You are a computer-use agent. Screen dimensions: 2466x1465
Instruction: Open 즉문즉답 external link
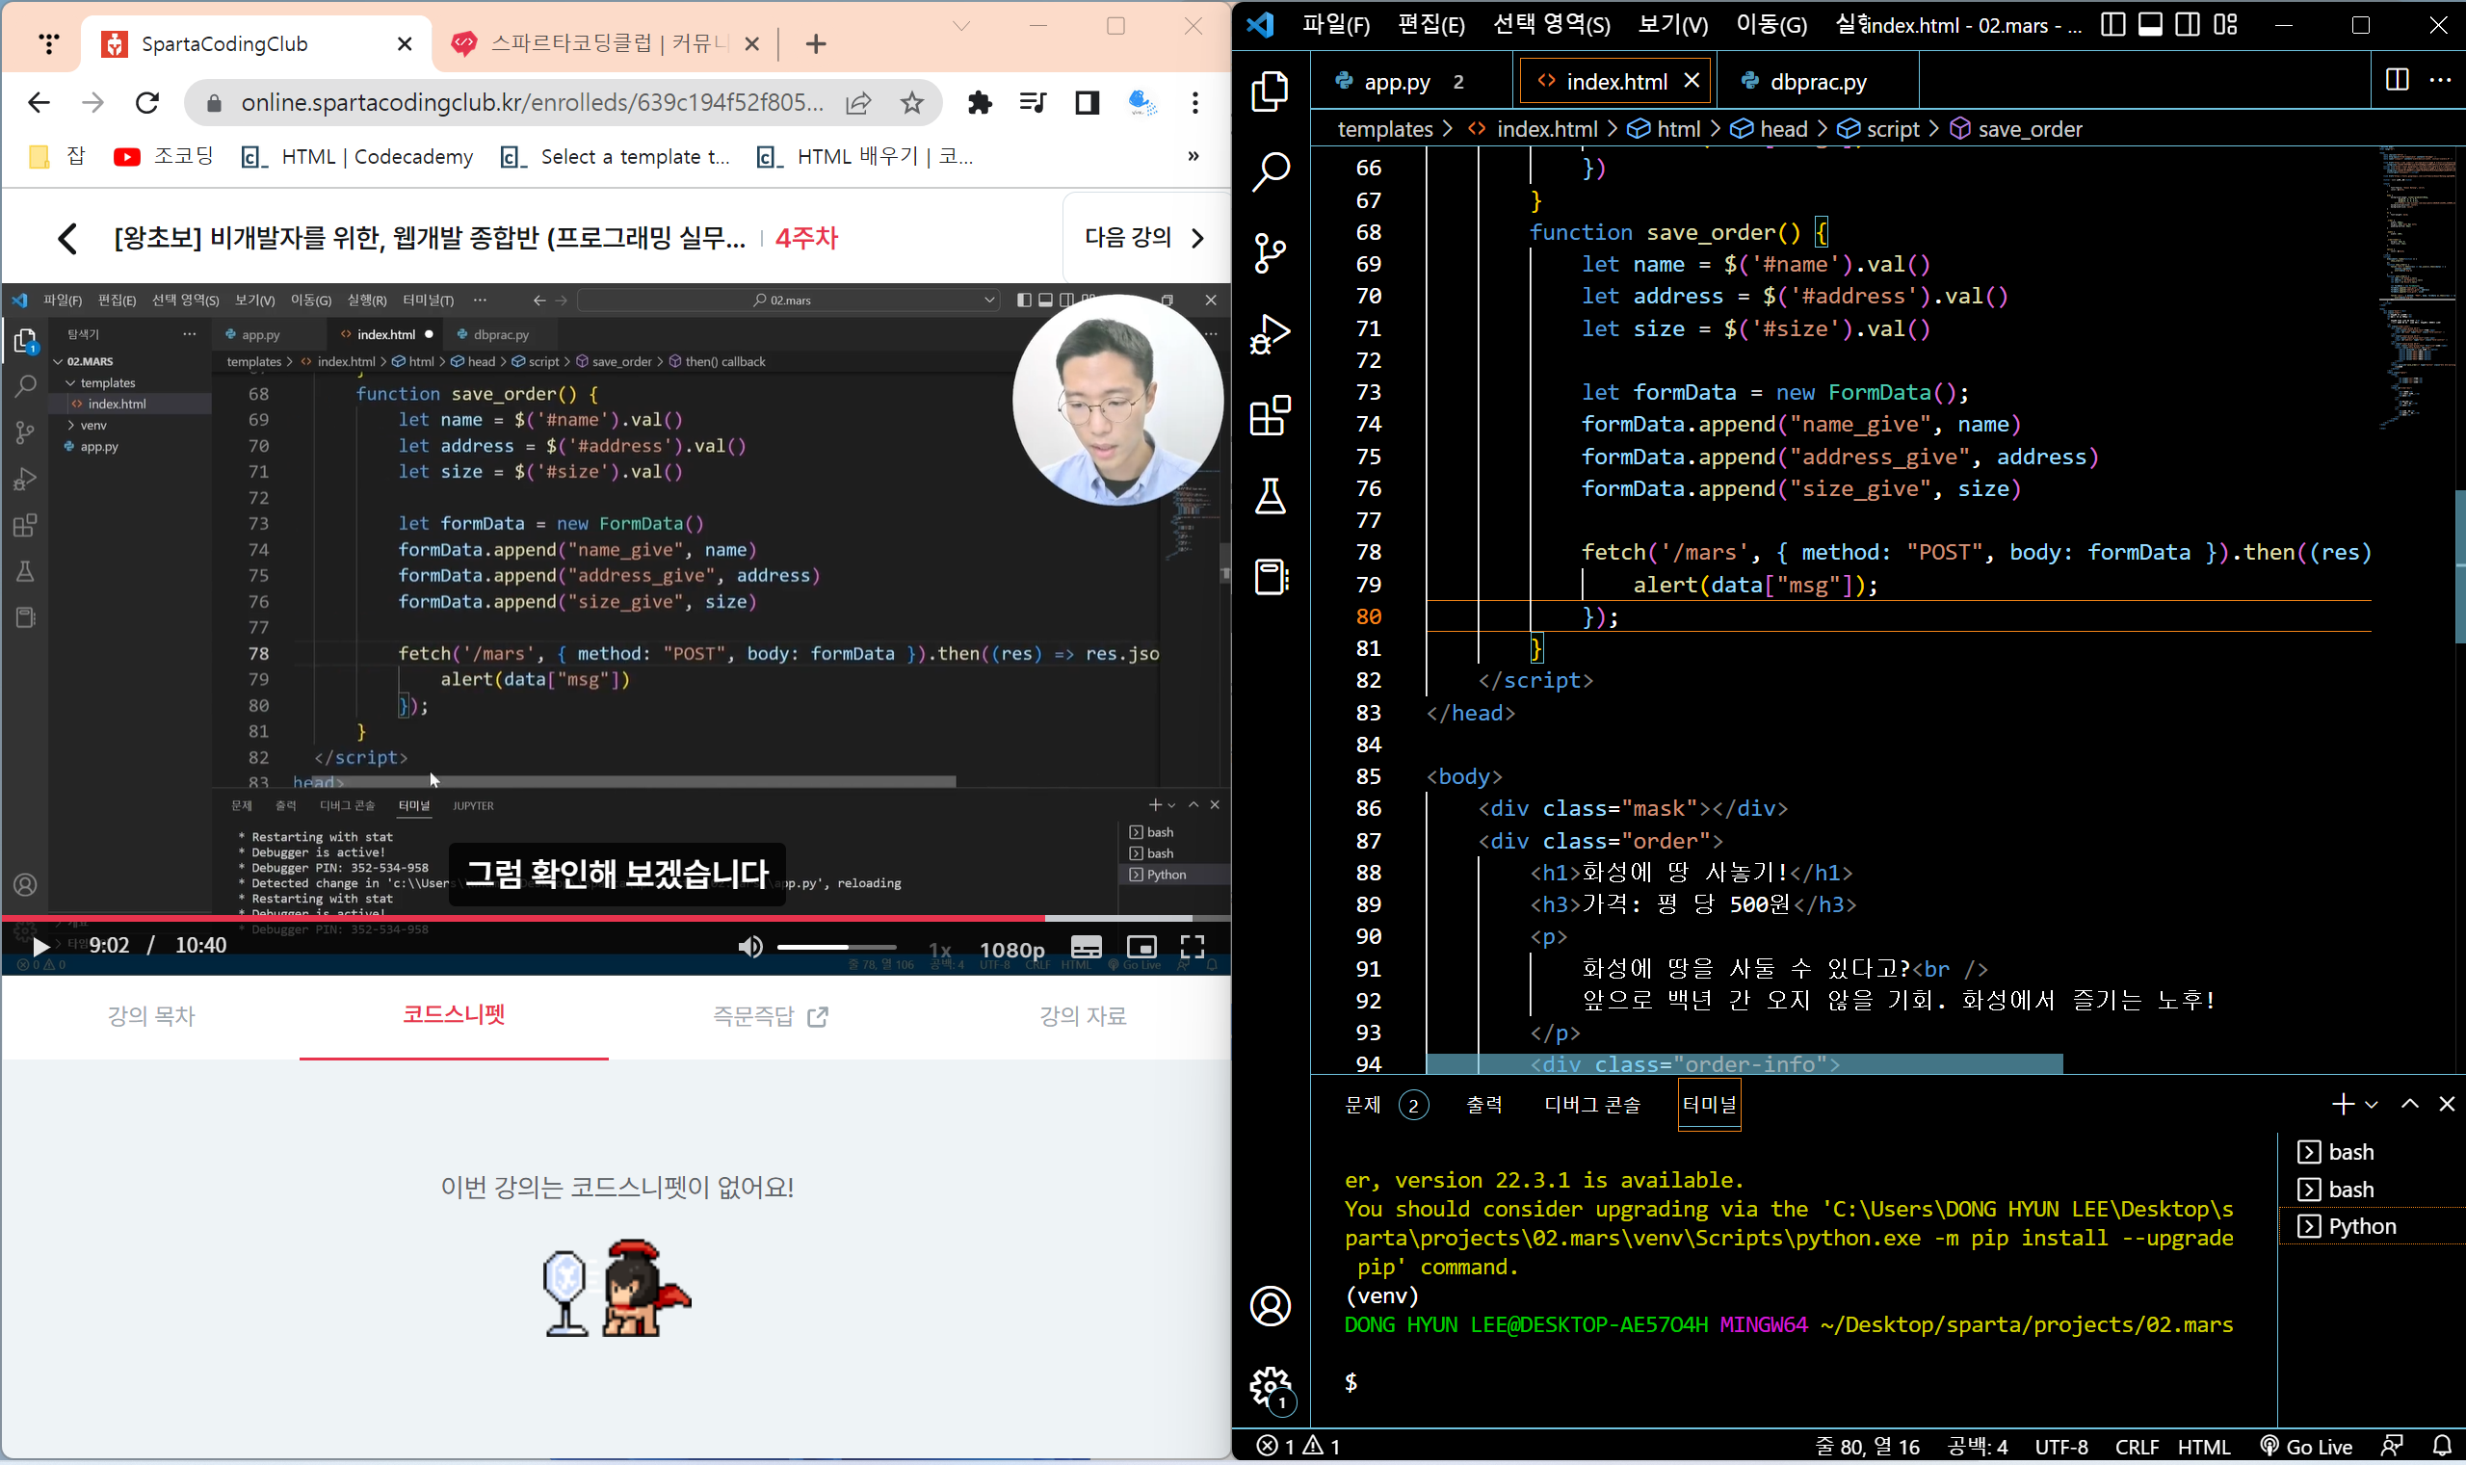click(x=770, y=1016)
